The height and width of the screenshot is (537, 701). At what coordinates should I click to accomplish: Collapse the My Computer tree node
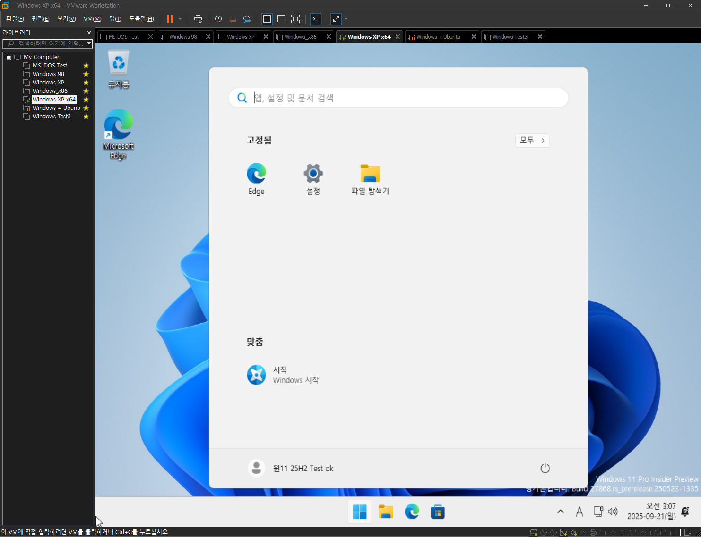coord(9,58)
